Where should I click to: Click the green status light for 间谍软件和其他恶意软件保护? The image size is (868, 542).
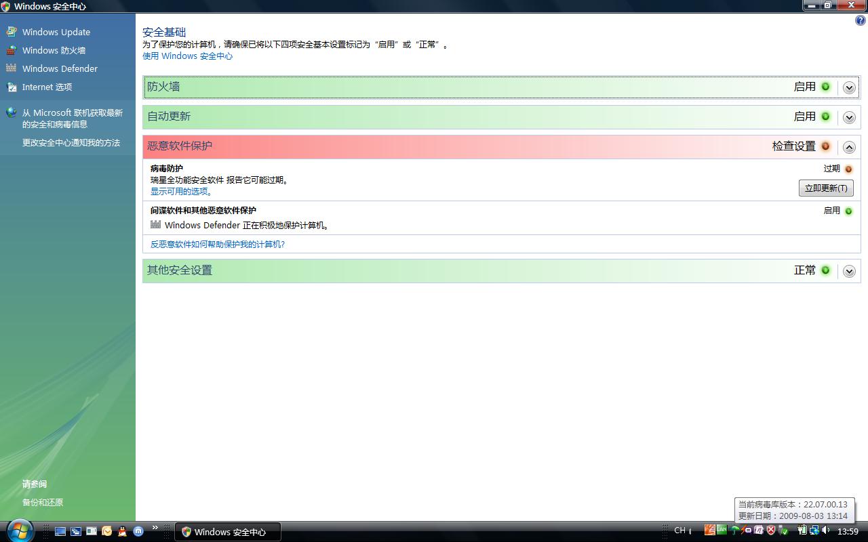(848, 211)
